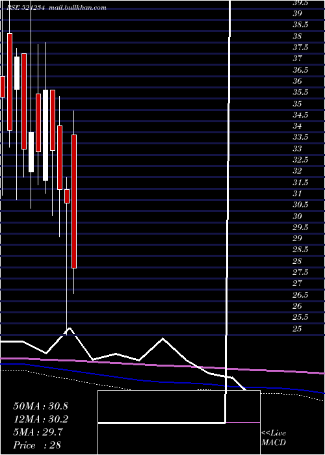Click the 32.5 price axis label

pyautogui.click(x=300, y=159)
